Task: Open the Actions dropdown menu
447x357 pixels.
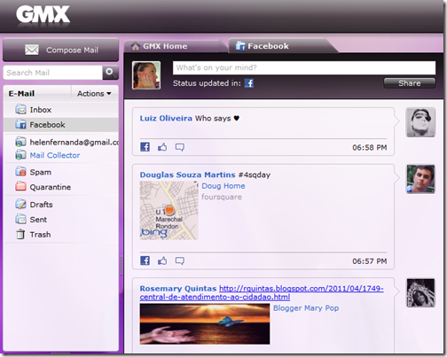Action: click(x=94, y=94)
